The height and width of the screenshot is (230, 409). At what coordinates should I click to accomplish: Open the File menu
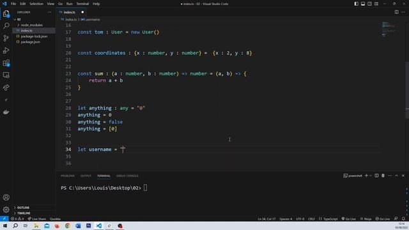tap(13, 4)
